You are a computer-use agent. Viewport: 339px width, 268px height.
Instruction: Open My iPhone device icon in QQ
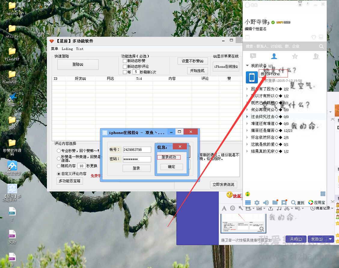tap(252, 77)
